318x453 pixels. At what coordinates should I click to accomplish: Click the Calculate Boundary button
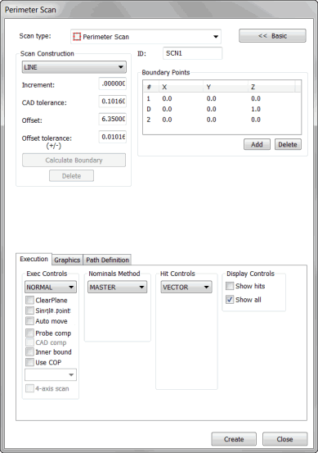74,160
